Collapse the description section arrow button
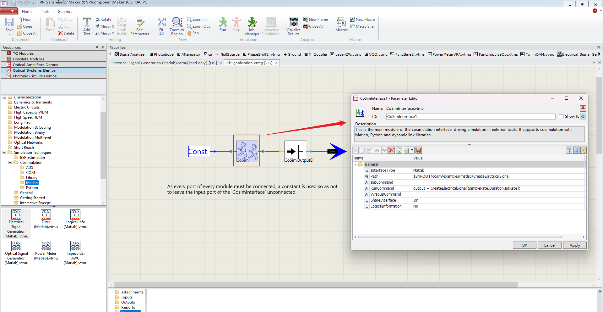The height and width of the screenshot is (312, 603). [583, 117]
